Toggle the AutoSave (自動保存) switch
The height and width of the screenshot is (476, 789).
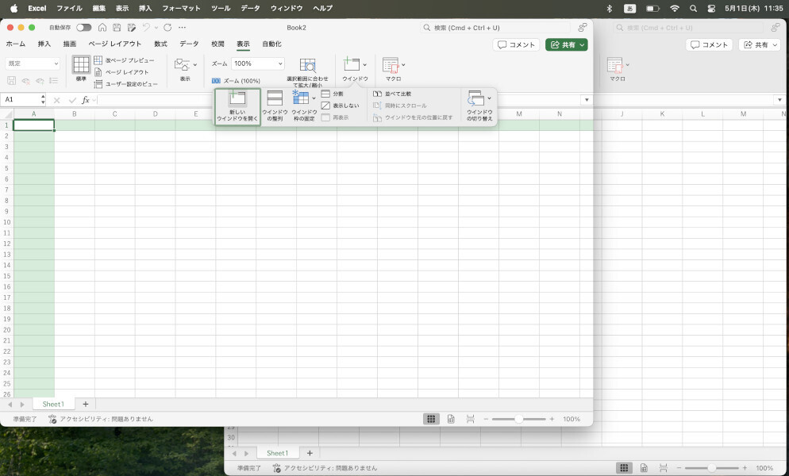pyautogui.click(x=84, y=28)
